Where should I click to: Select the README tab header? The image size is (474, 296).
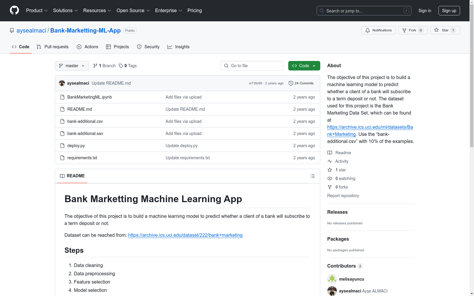tap(72, 176)
